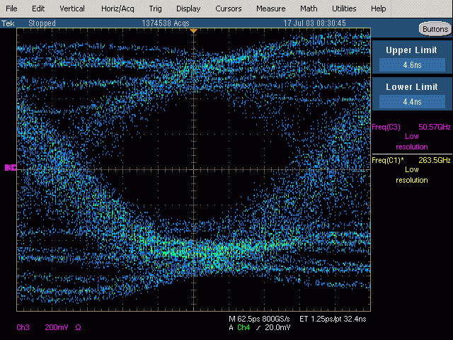Click the orange trigger position marker
This screenshot has width=453, height=340.
(194, 31)
